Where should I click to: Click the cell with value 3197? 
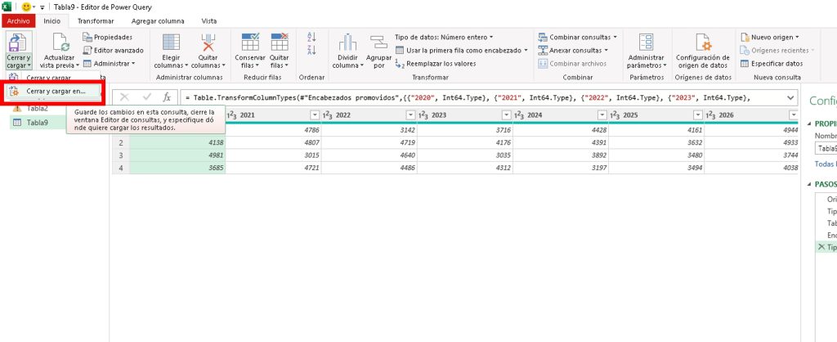(x=561, y=169)
